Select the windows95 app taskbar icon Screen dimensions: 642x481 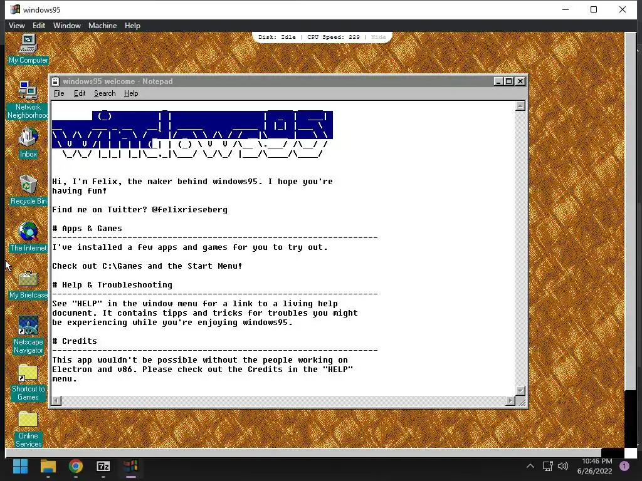(x=130, y=466)
